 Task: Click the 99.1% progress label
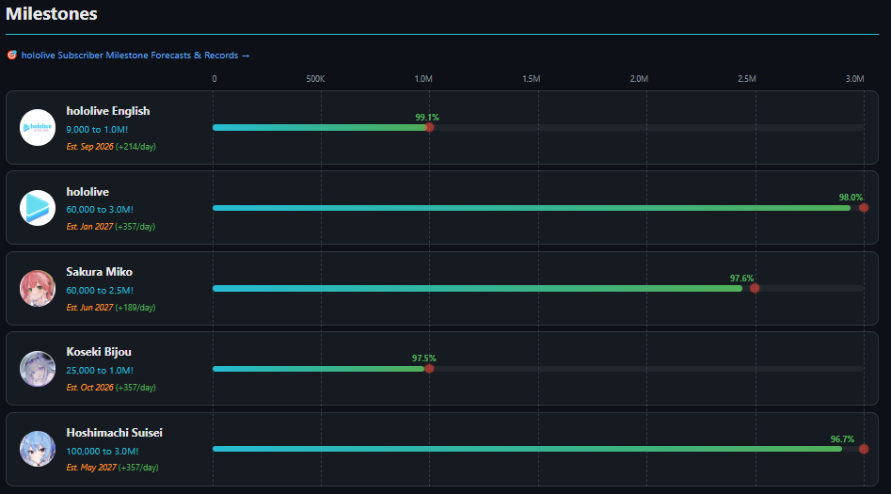(427, 118)
